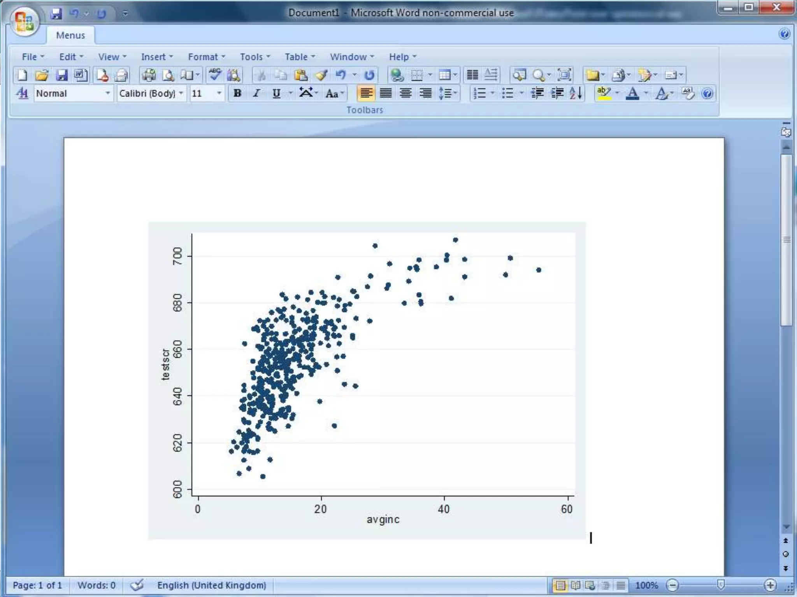Click the scatter plot image in document
The height and width of the screenshot is (597, 797).
coord(367,380)
